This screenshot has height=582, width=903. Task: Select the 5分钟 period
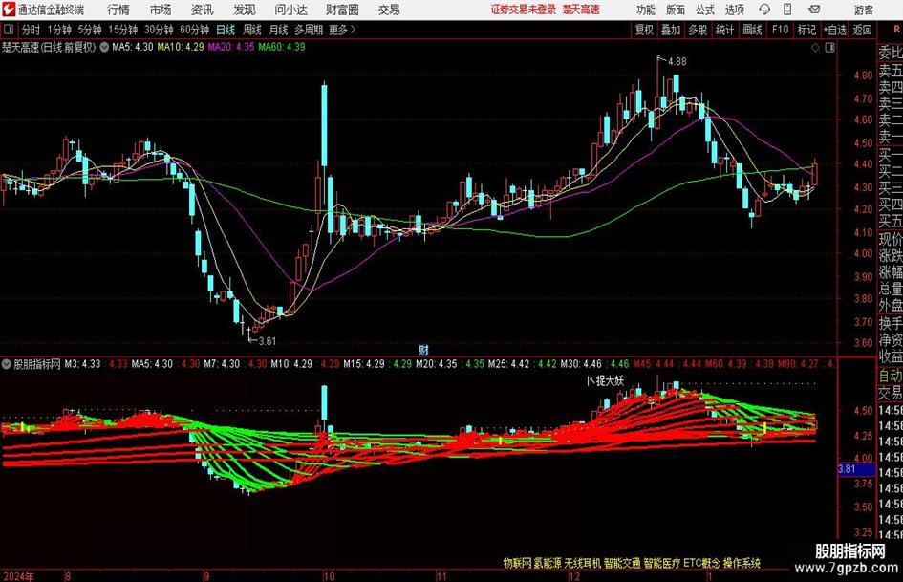[x=90, y=30]
